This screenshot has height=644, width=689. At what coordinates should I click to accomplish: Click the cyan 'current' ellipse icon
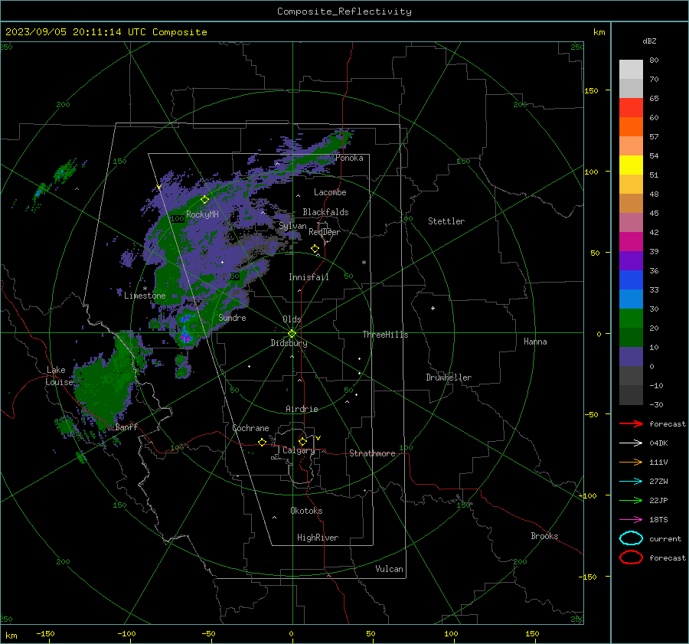click(631, 538)
